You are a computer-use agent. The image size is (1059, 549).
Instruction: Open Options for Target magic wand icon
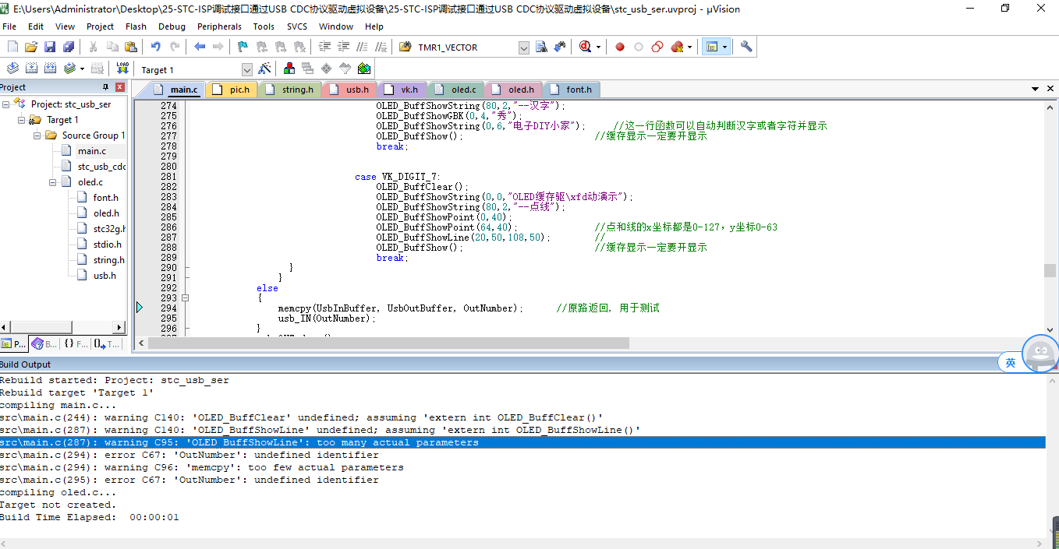pos(264,69)
